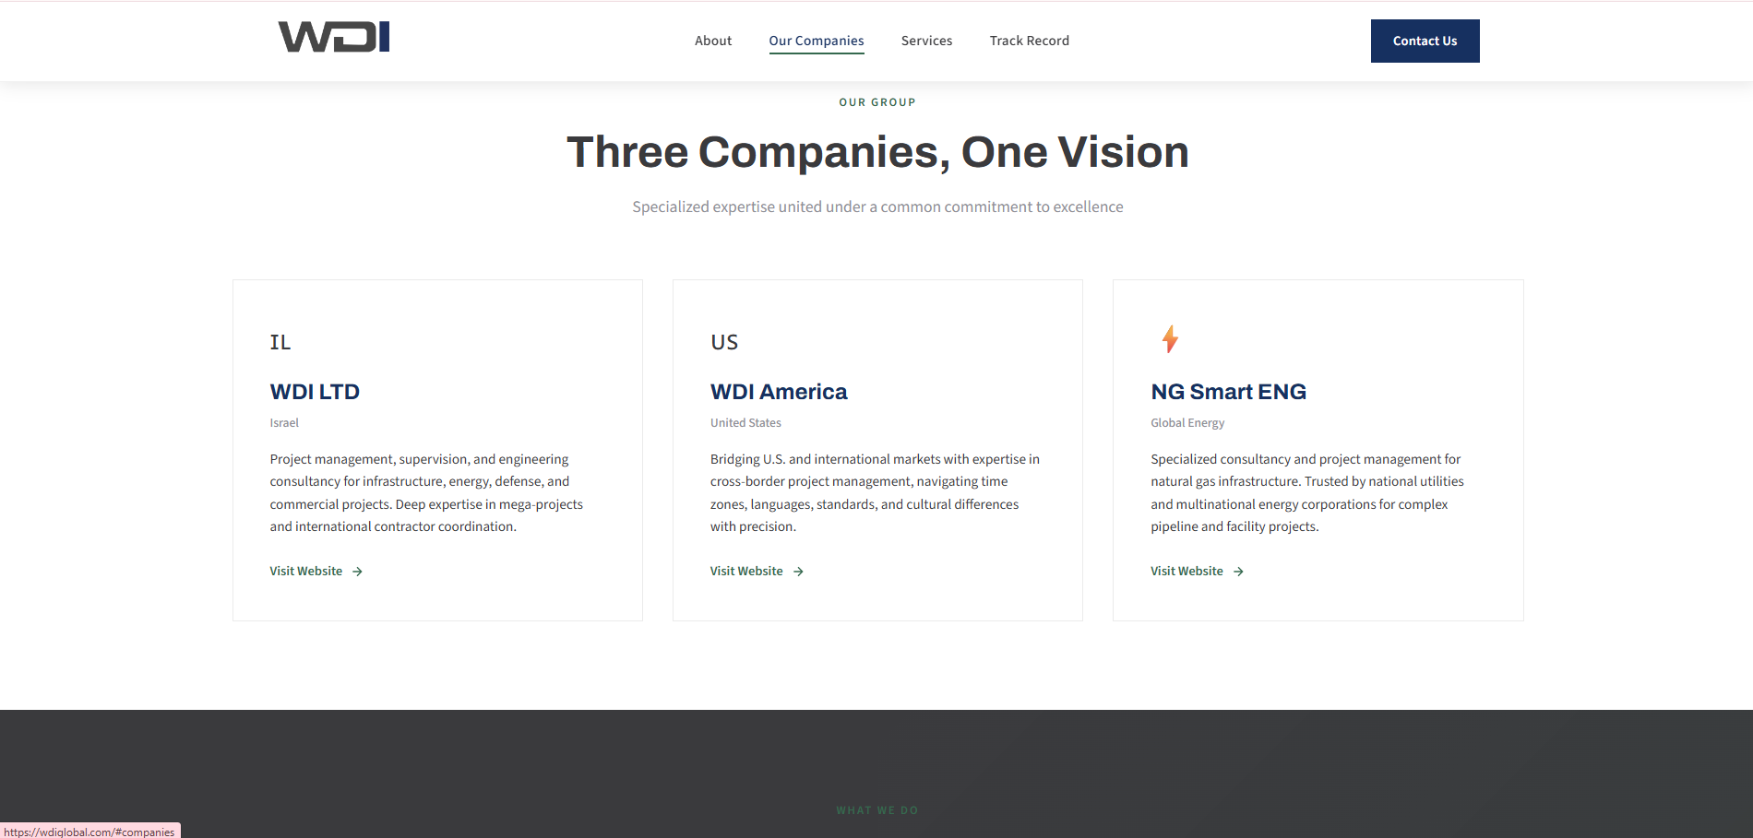This screenshot has width=1753, height=838.
Task: Visit the WDI America website link
Action: (745, 571)
